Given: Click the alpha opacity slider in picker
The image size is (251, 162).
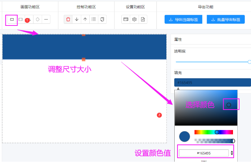Looking at the screenshot, I should tap(214, 141).
